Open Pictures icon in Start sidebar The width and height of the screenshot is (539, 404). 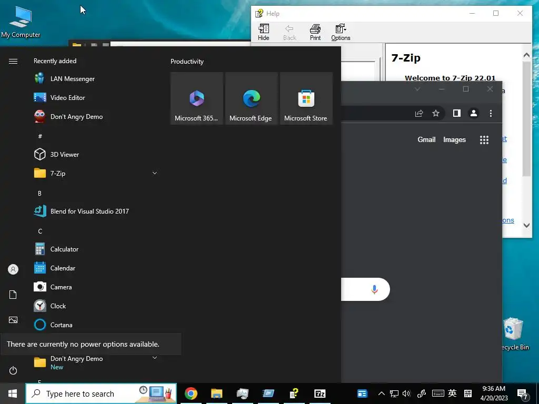coord(13,320)
